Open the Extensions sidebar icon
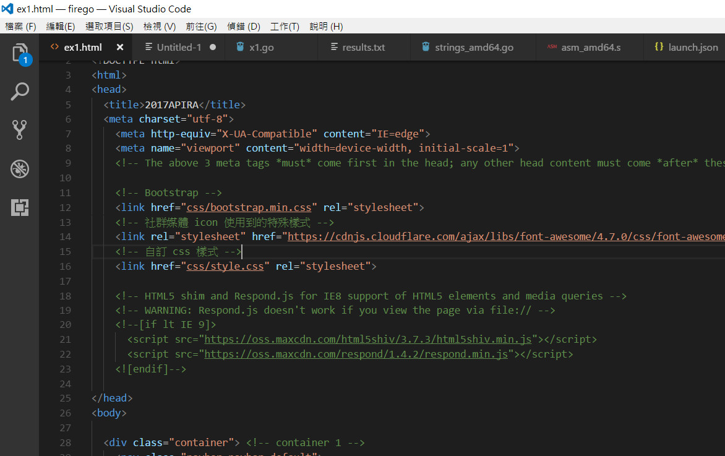725x456 pixels. (20, 208)
